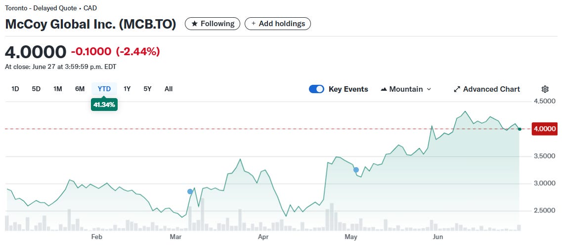Screen dimensions: 562x246
Task: Select the 1Y time range
Action: (127, 89)
